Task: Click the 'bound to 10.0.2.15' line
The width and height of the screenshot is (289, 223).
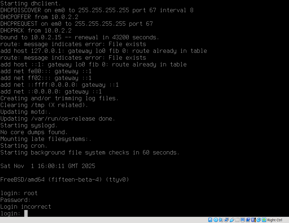Action: pyautogui.click(x=80, y=37)
